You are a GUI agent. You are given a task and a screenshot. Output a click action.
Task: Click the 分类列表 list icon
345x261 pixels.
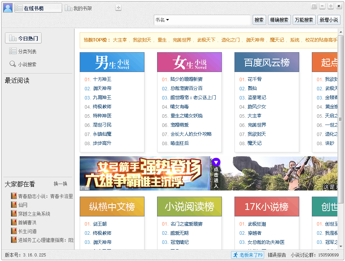click(x=13, y=51)
